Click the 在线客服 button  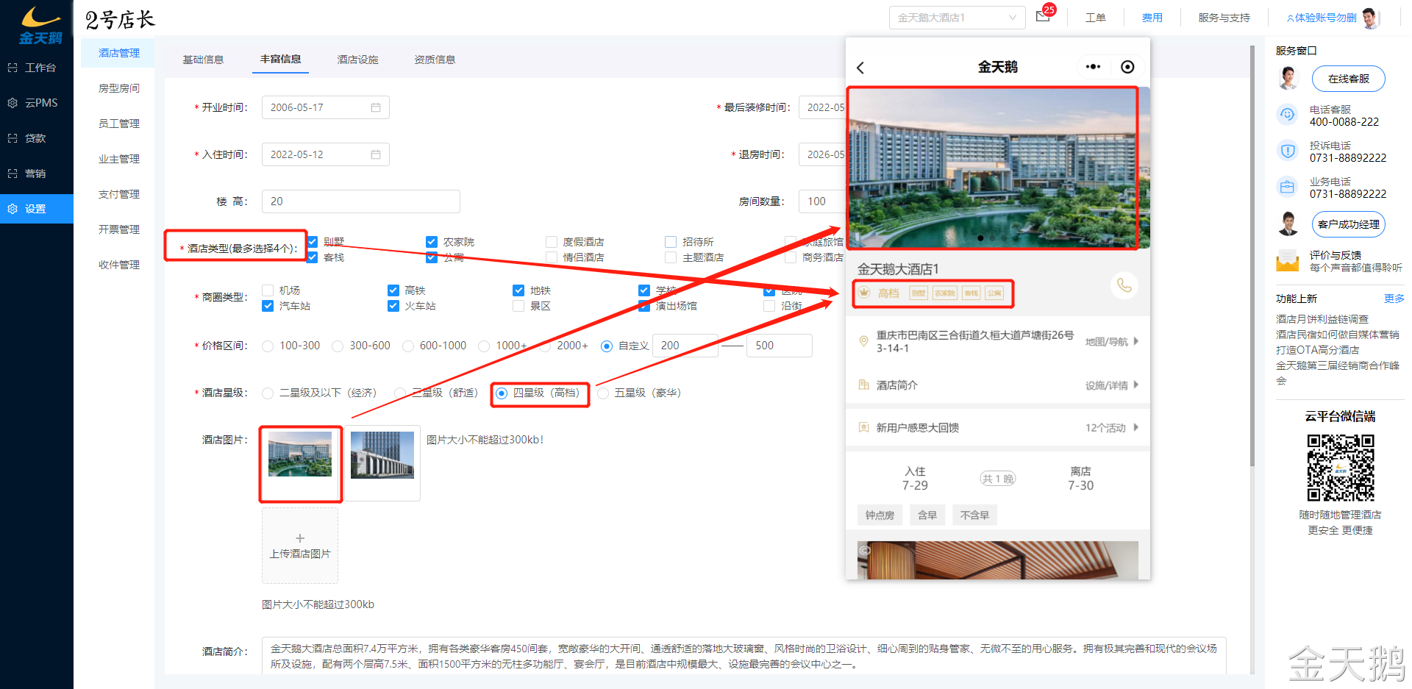(1348, 79)
